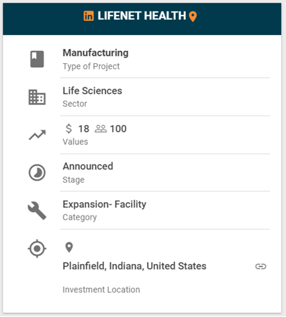286x317 pixels.
Task: Click the 18 investment value
Action: pyautogui.click(x=84, y=129)
